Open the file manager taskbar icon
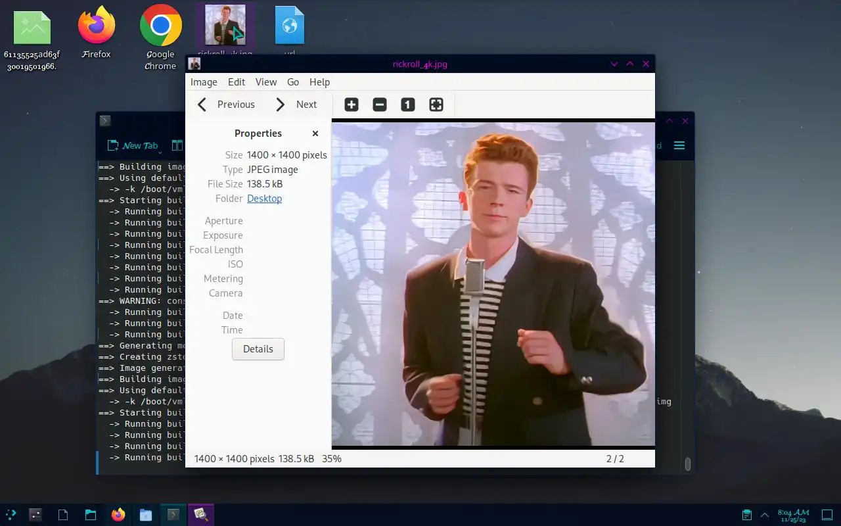Viewport: 841px width, 526px height. pos(91,514)
